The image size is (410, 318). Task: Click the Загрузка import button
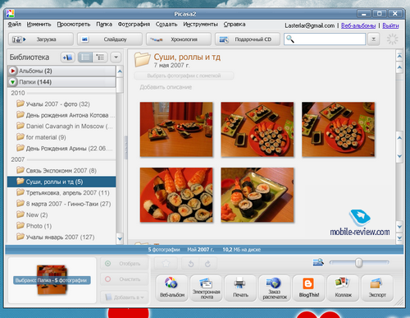(x=41, y=39)
